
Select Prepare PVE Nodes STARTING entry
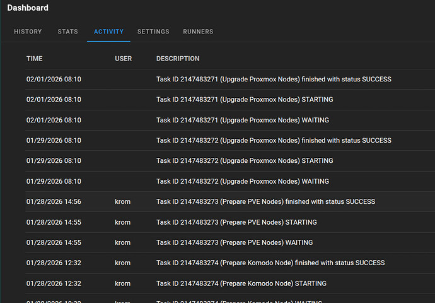pyautogui.click(x=236, y=222)
